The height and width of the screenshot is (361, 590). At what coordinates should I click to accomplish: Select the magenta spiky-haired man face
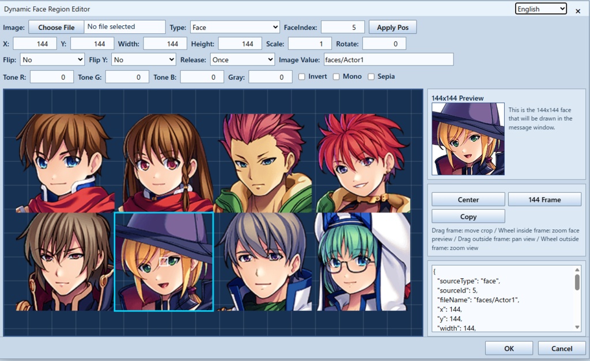coord(263,163)
